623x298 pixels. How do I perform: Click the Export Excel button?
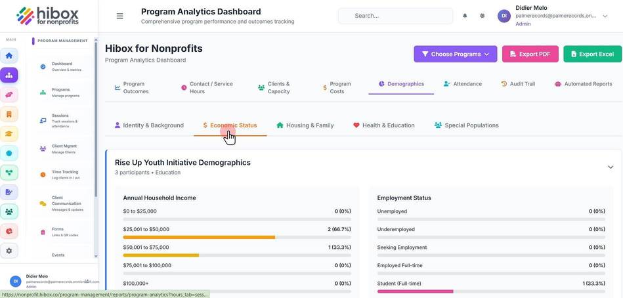click(x=592, y=54)
